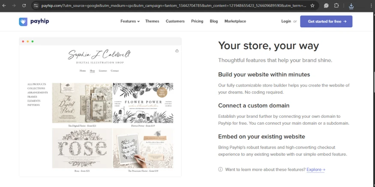Click Home in the store preview menu

(x=83, y=71)
